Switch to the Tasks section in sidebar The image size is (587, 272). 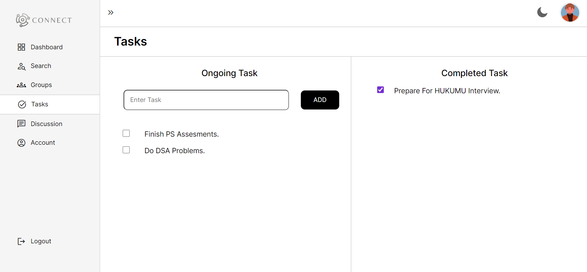pos(39,104)
